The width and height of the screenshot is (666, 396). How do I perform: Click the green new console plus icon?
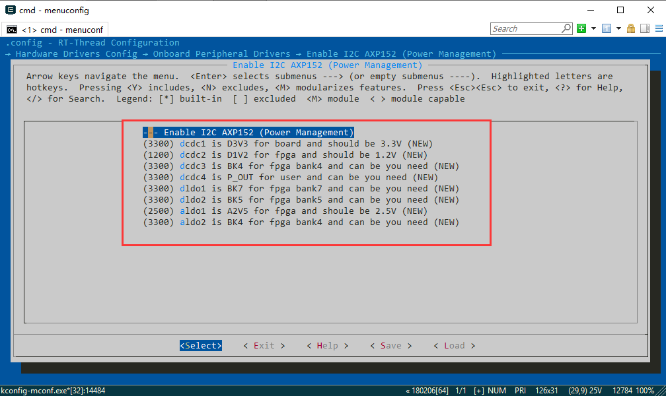point(581,28)
